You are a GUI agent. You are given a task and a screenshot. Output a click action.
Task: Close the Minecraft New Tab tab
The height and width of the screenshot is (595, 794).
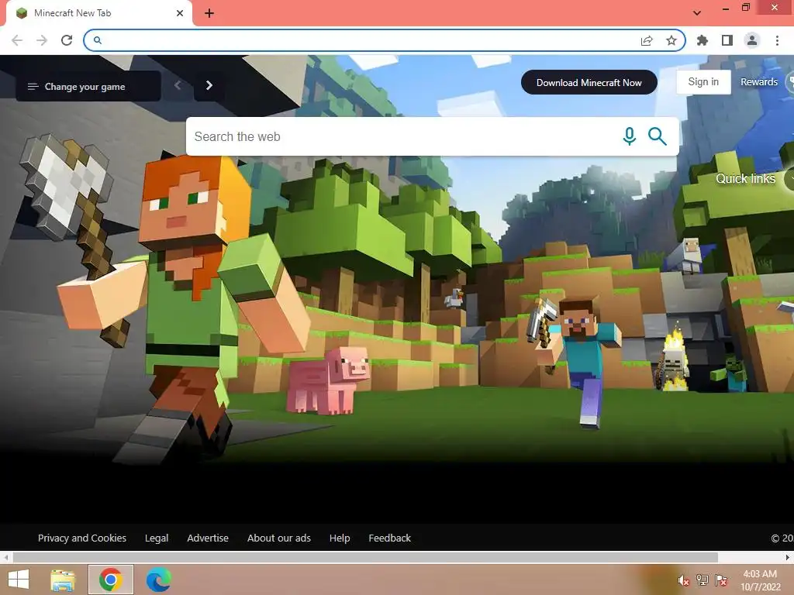(x=180, y=13)
